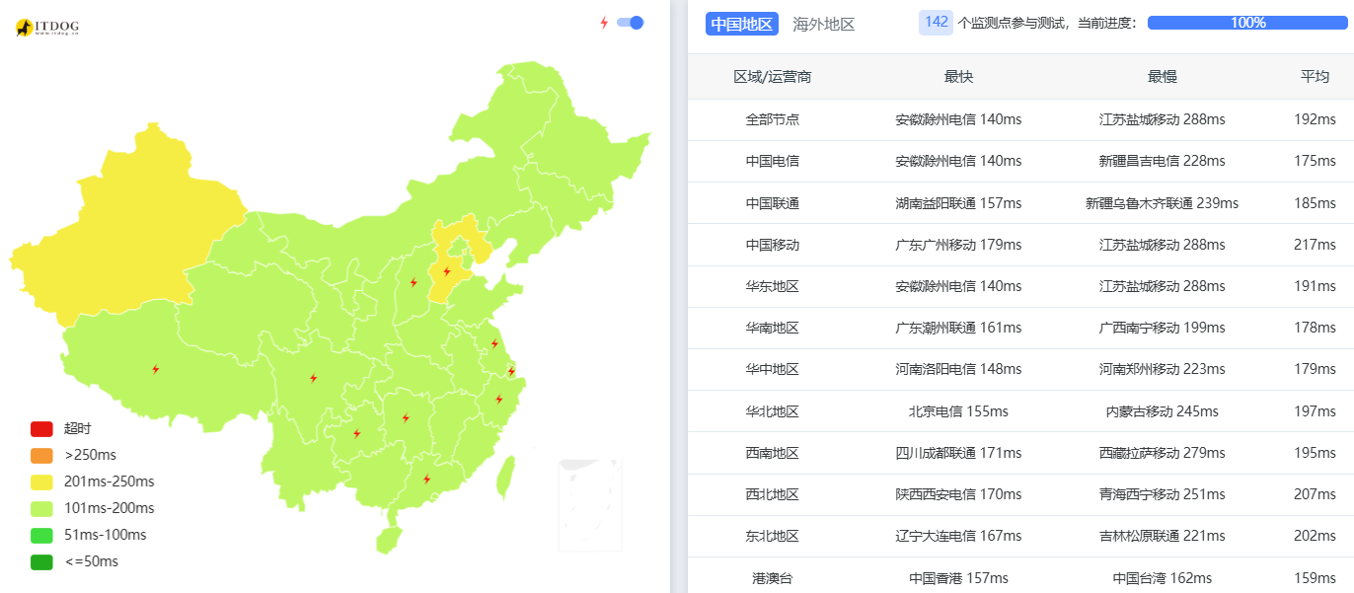This screenshot has width=1354, height=593.
Task: Click the 中国香港 157ms cell
Action: pos(958,578)
